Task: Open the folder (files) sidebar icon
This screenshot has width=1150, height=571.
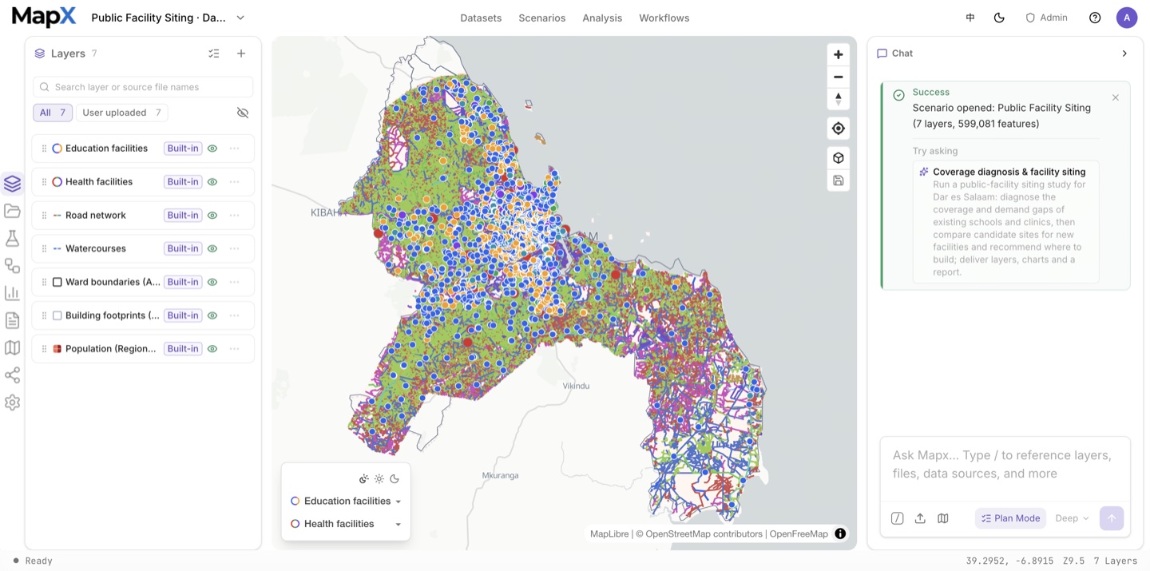Action: (x=12, y=211)
